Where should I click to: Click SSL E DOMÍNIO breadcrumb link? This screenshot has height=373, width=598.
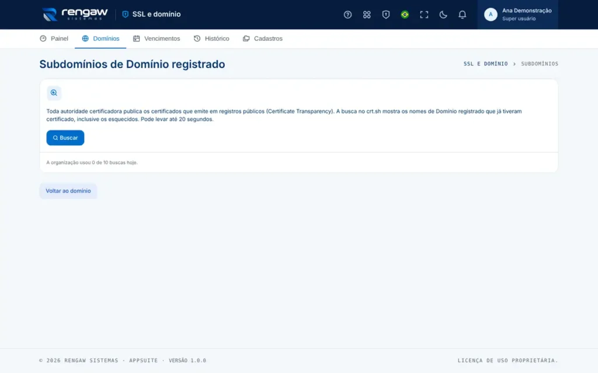click(x=485, y=64)
